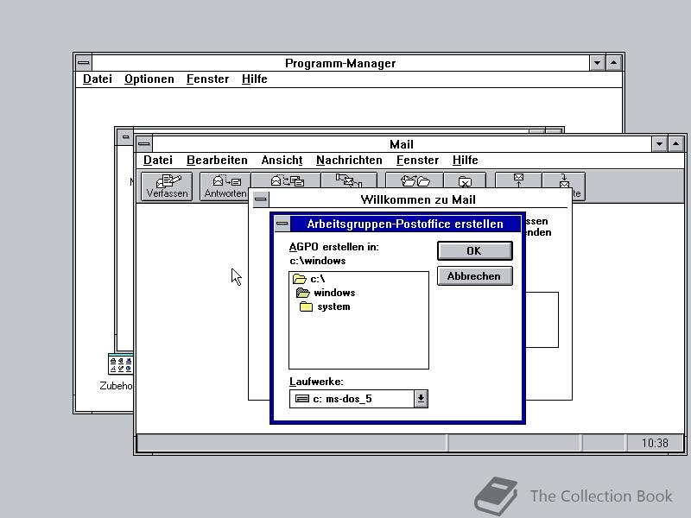691x518 pixels.
Task: Open the control menu of the Postoffice dialog
Action: click(x=282, y=224)
